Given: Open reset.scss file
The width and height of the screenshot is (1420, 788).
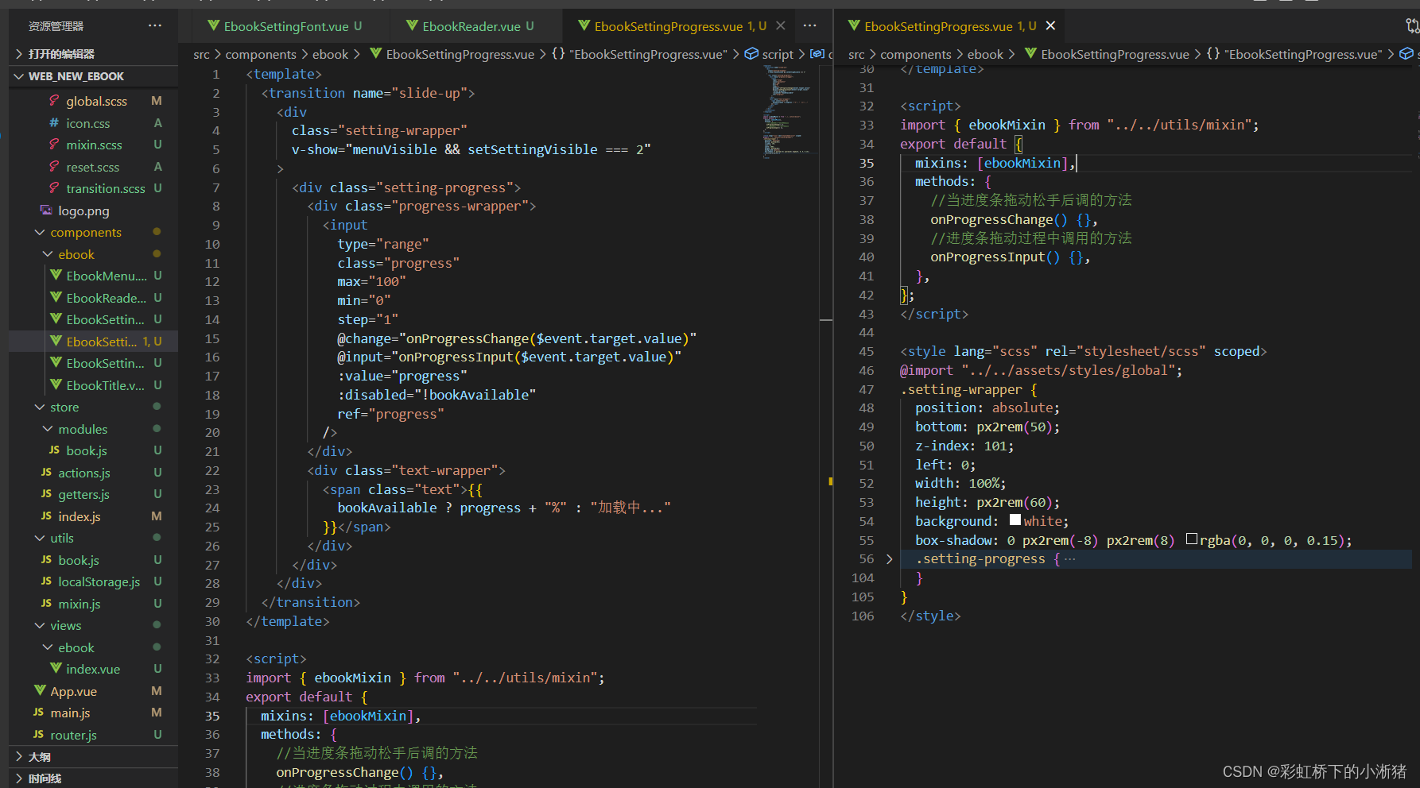Looking at the screenshot, I should (x=93, y=167).
